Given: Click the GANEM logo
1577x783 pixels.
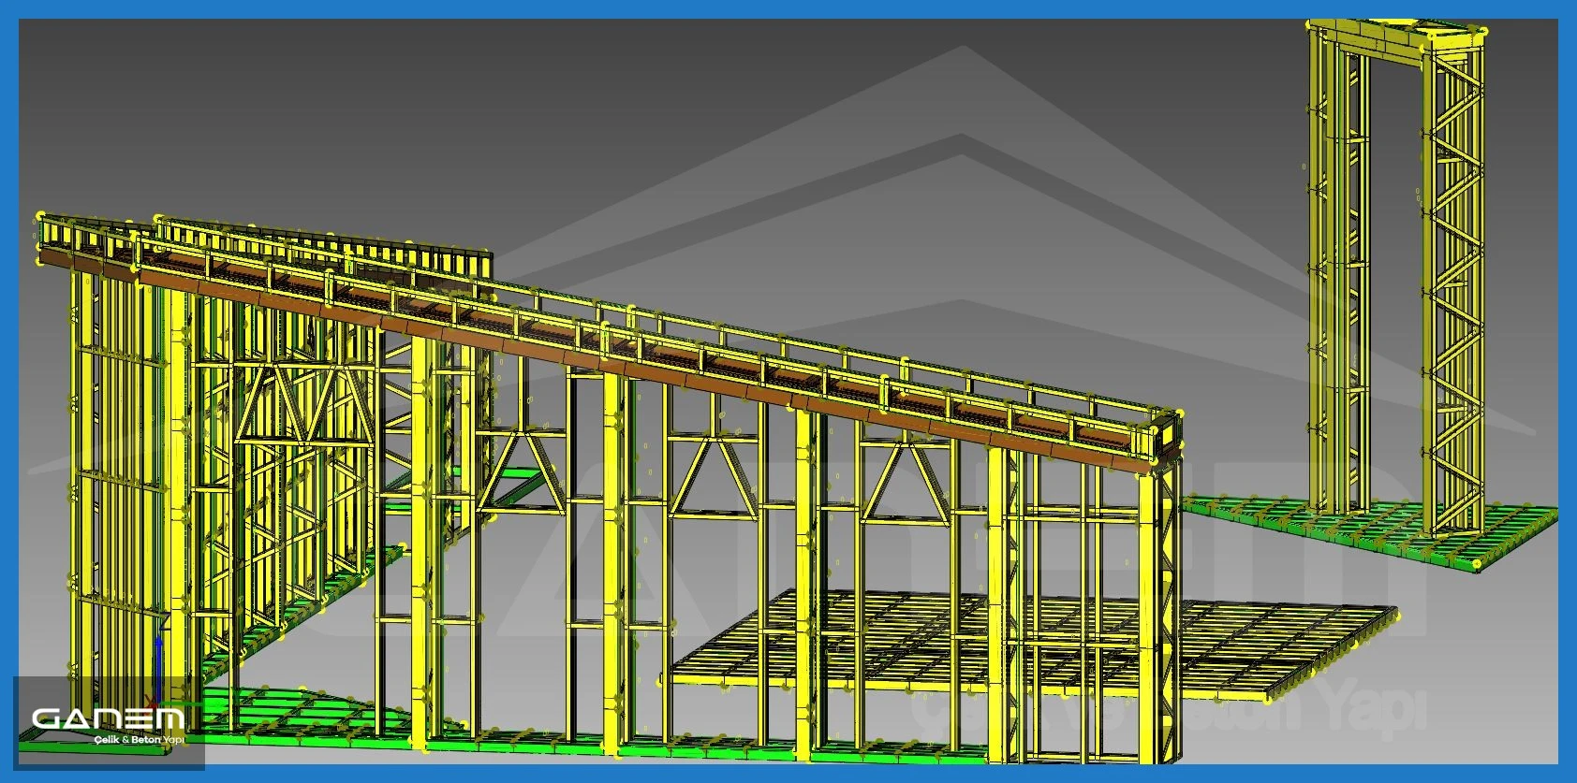Looking at the screenshot, I should tap(109, 718).
